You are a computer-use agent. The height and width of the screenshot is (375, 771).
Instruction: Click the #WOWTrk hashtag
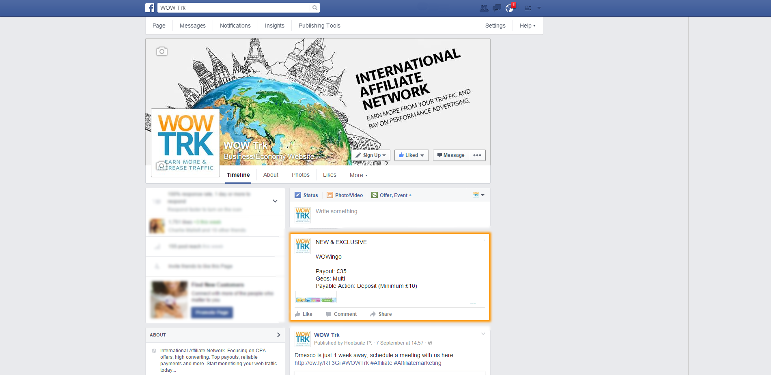click(x=355, y=363)
